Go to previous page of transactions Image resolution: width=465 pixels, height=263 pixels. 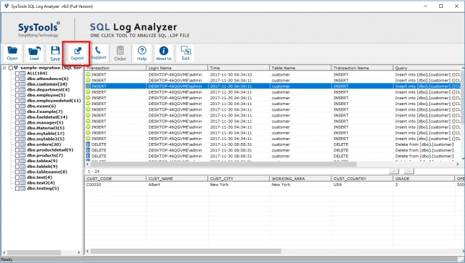point(394,172)
